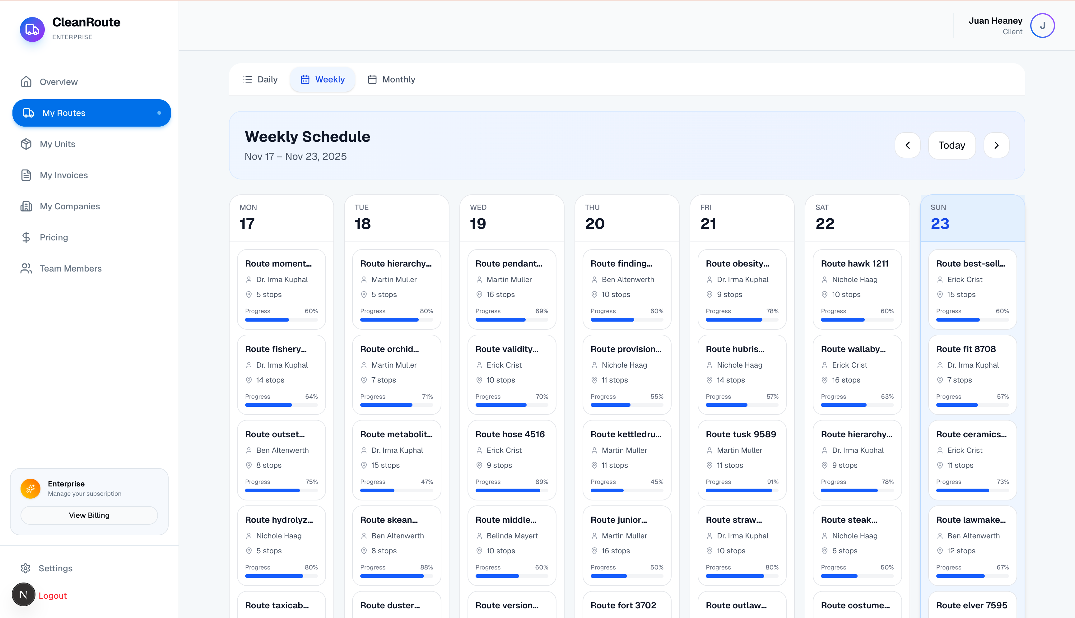This screenshot has height=618, width=1075.
Task: Click the previous week chevron arrow
Action: point(908,145)
